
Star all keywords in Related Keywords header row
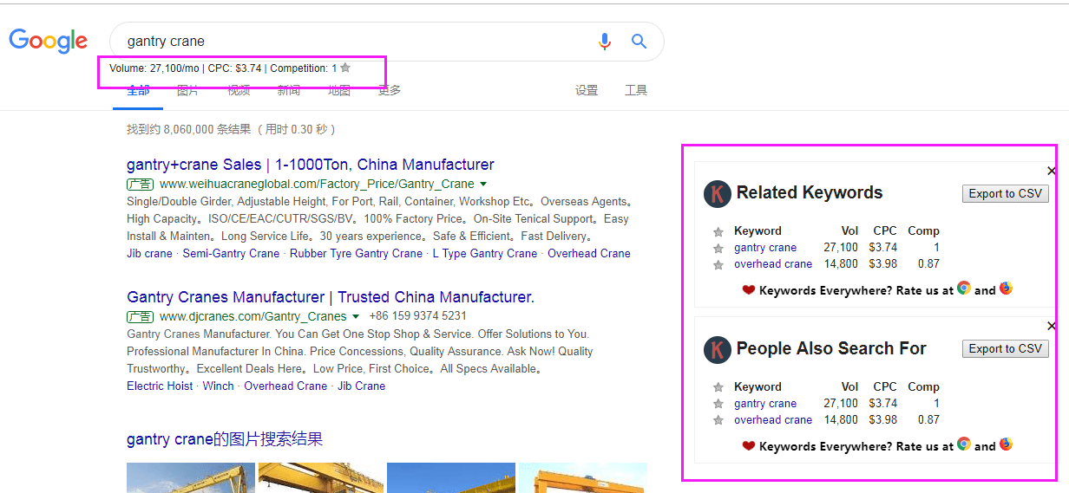coord(718,232)
